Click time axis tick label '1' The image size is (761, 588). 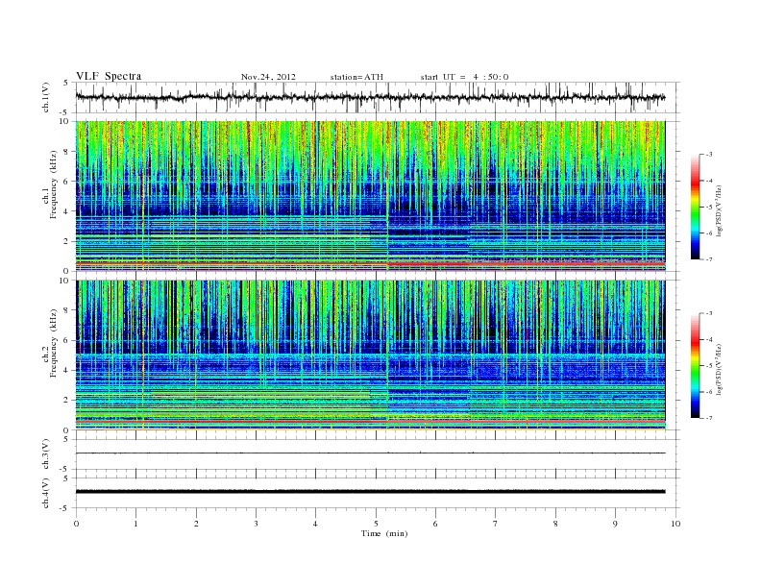click(x=135, y=524)
